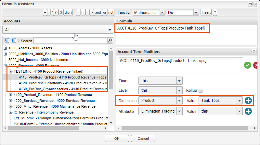Viewport: 260px width, 145px height.
Task: Click the Cancel button
Action: pos(143,139)
